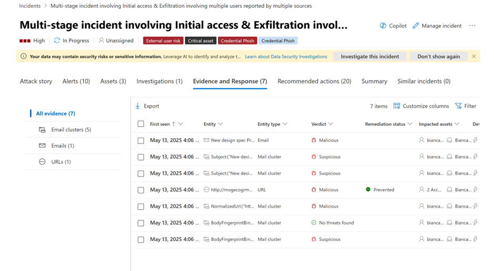Open the Verdict column dropdown
The image size is (494, 271).
point(331,124)
